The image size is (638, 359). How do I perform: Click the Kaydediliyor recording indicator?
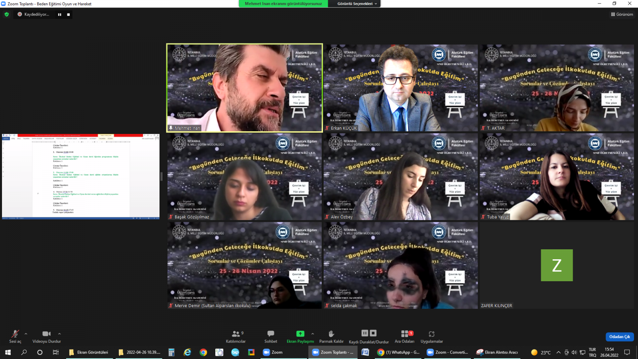(x=33, y=14)
